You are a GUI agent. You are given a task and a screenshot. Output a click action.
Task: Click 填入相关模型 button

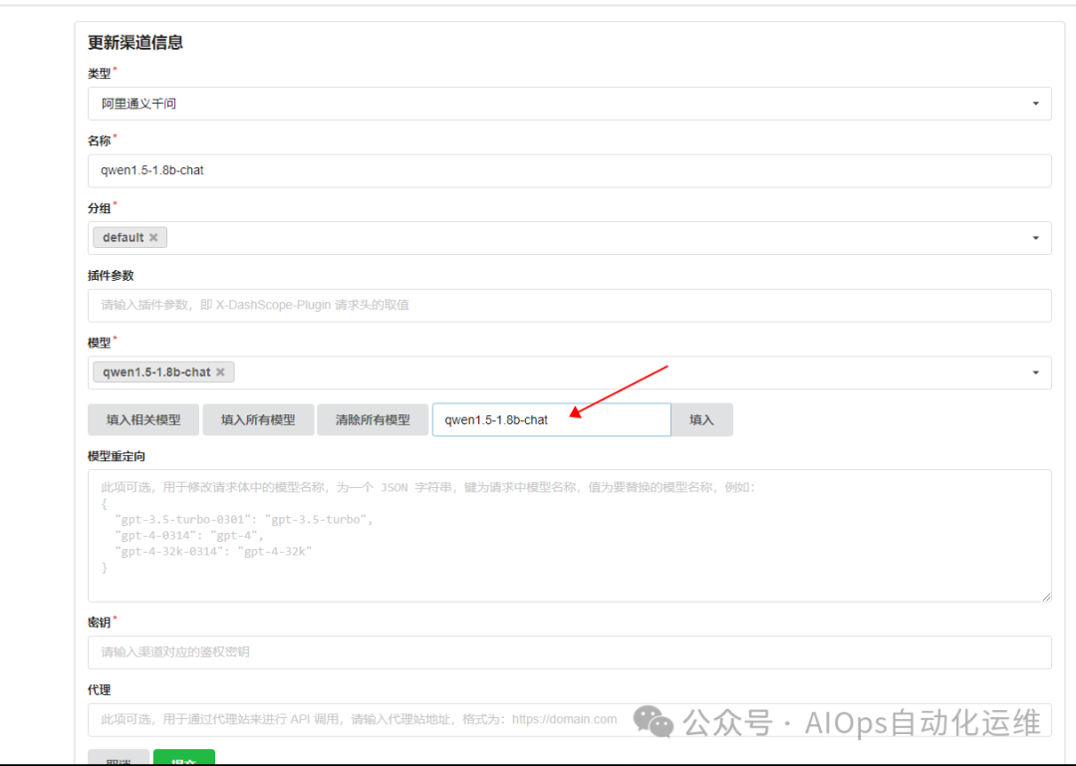click(x=143, y=419)
